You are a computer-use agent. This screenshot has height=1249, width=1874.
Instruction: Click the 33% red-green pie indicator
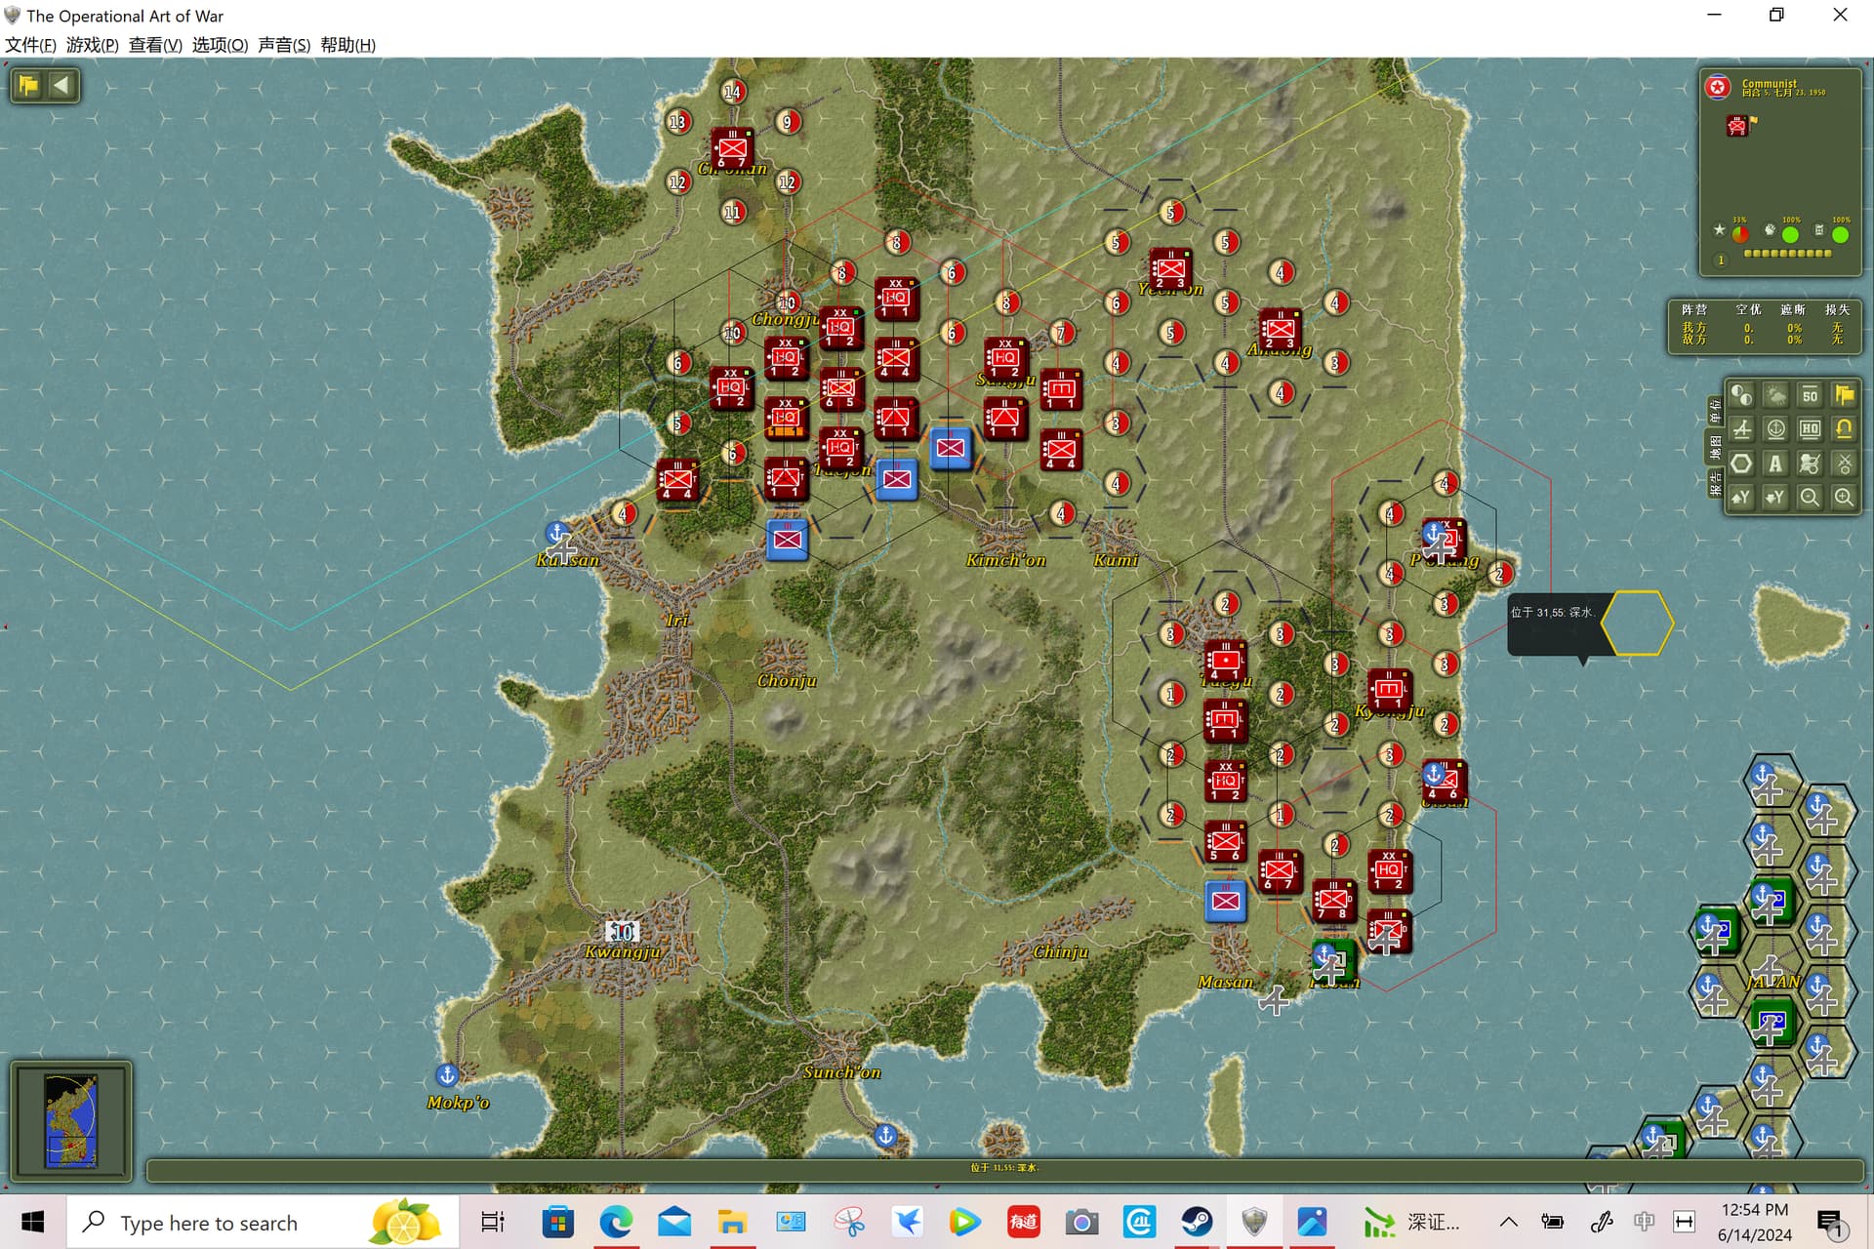click(x=1740, y=234)
